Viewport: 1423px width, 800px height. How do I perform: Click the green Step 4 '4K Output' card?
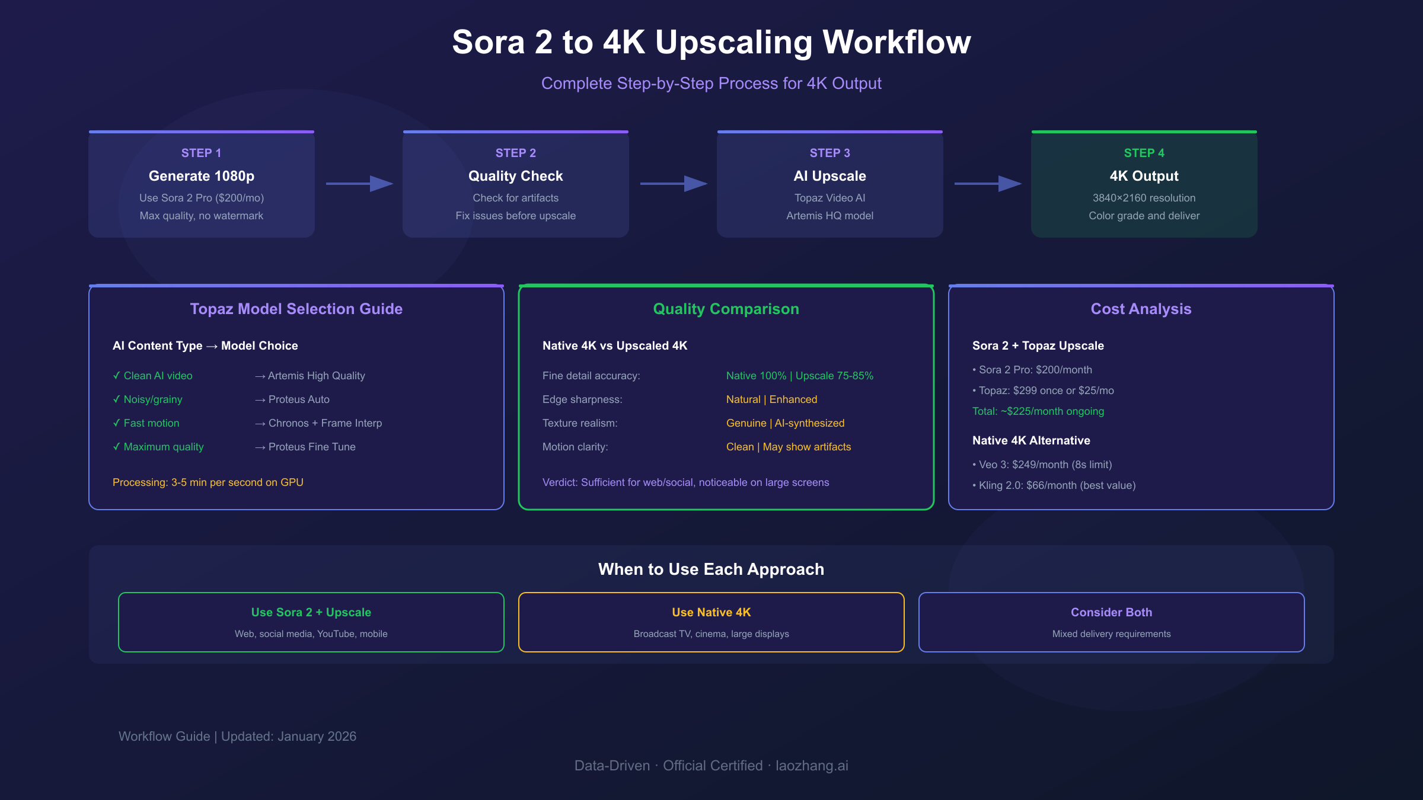tap(1143, 184)
